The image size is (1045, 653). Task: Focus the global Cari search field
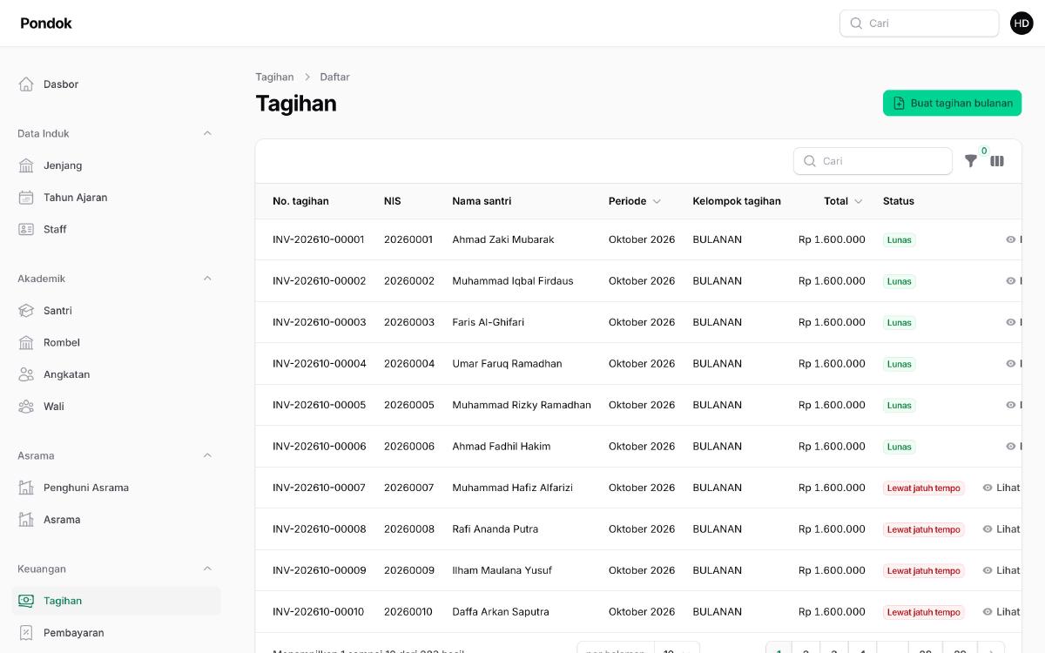(919, 24)
